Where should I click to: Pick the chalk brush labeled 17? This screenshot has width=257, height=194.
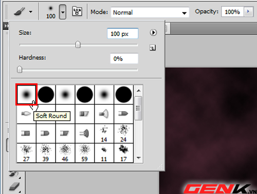click(x=123, y=153)
